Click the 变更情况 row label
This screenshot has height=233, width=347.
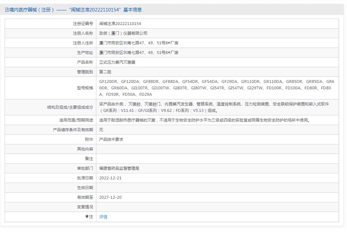click(85, 207)
